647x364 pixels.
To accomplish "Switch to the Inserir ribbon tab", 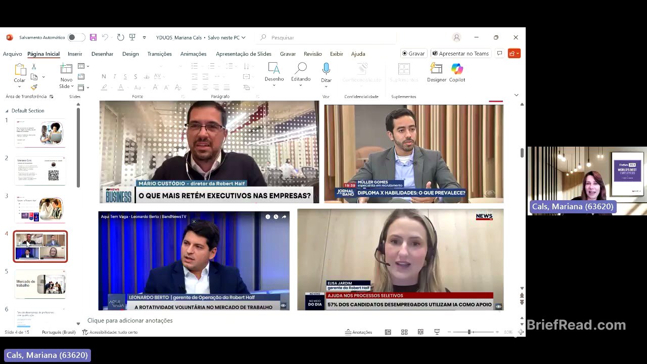I will pyautogui.click(x=75, y=54).
